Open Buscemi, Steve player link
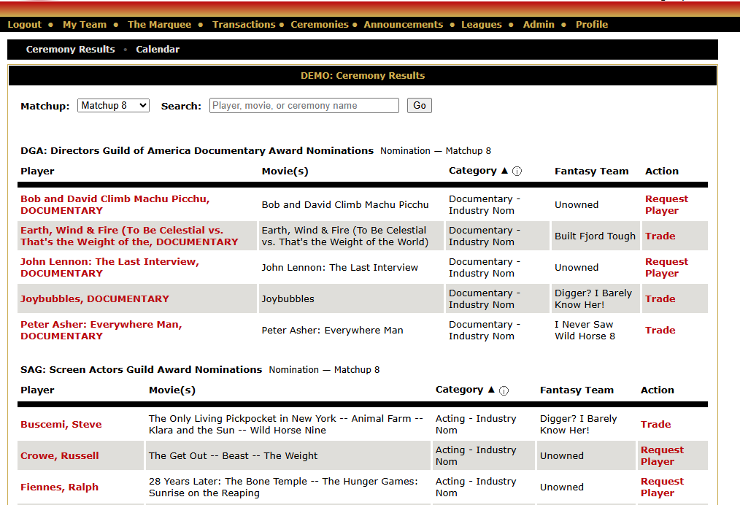This screenshot has height=505, width=740. (61, 424)
